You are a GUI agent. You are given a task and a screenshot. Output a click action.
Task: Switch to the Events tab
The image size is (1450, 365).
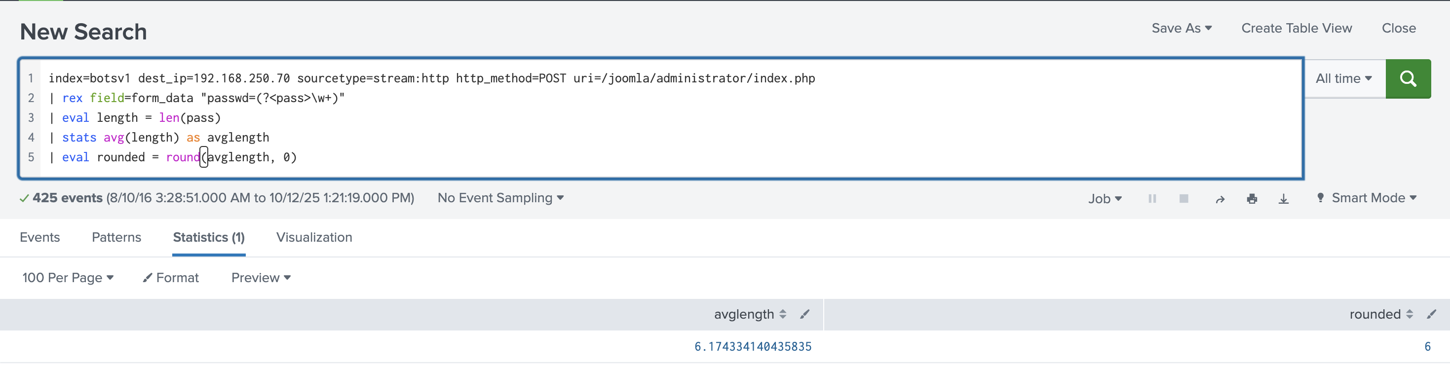tap(39, 237)
